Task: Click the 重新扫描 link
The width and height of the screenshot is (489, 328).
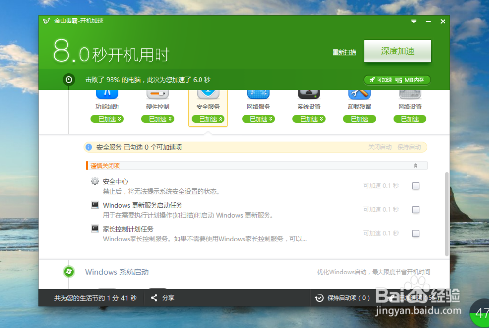Action: 344,52
